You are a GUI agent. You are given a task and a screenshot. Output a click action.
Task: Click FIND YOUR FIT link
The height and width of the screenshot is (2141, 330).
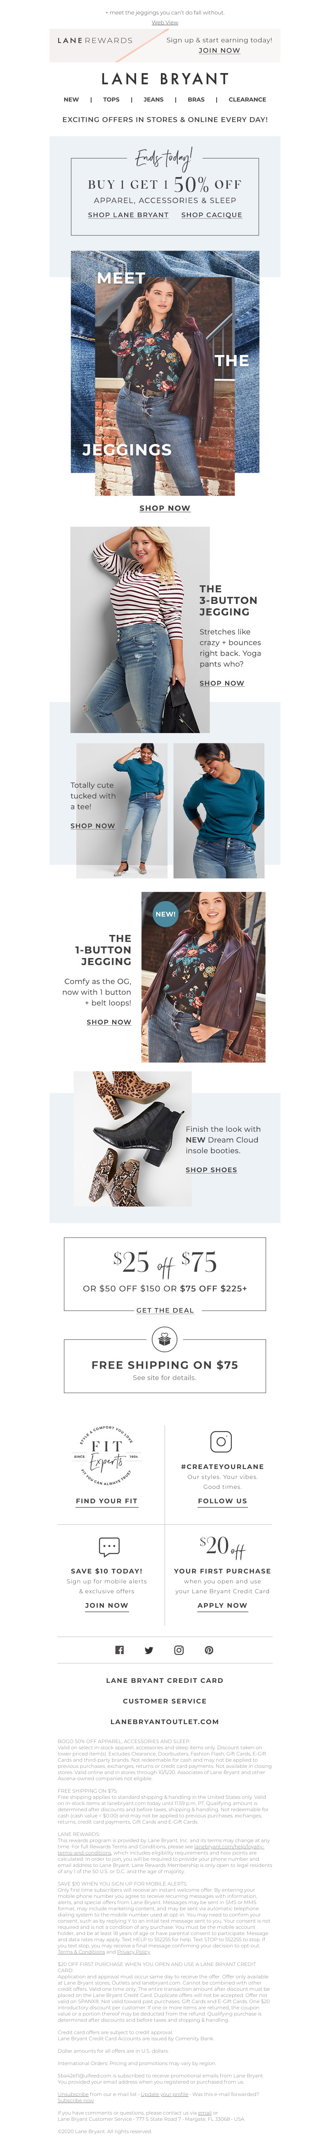pos(106,1501)
